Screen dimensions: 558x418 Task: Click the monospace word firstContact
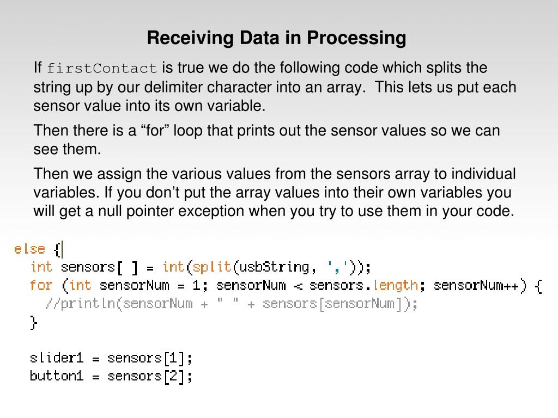[x=102, y=68]
